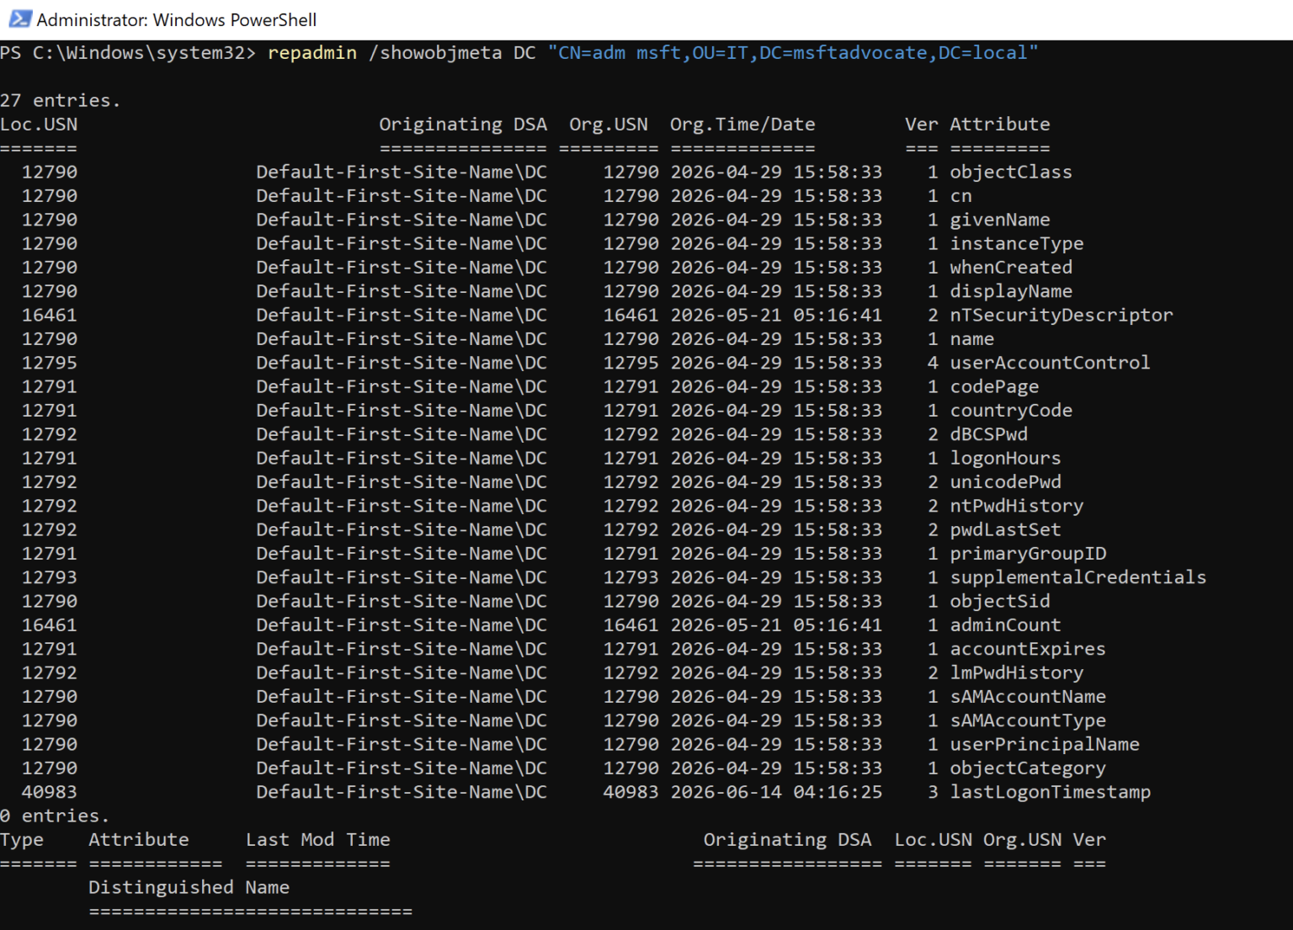Image resolution: width=1293 pixels, height=930 pixels.
Task: Click the 'givenName' attribute
Action: [1000, 220]
